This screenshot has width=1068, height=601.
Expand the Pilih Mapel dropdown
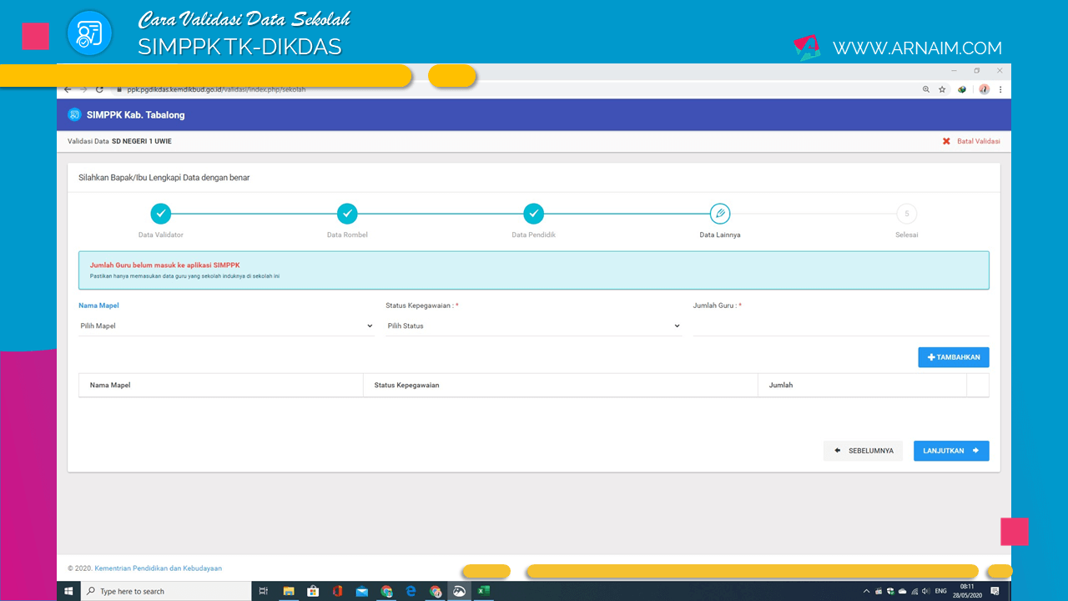tap(226, 326)
